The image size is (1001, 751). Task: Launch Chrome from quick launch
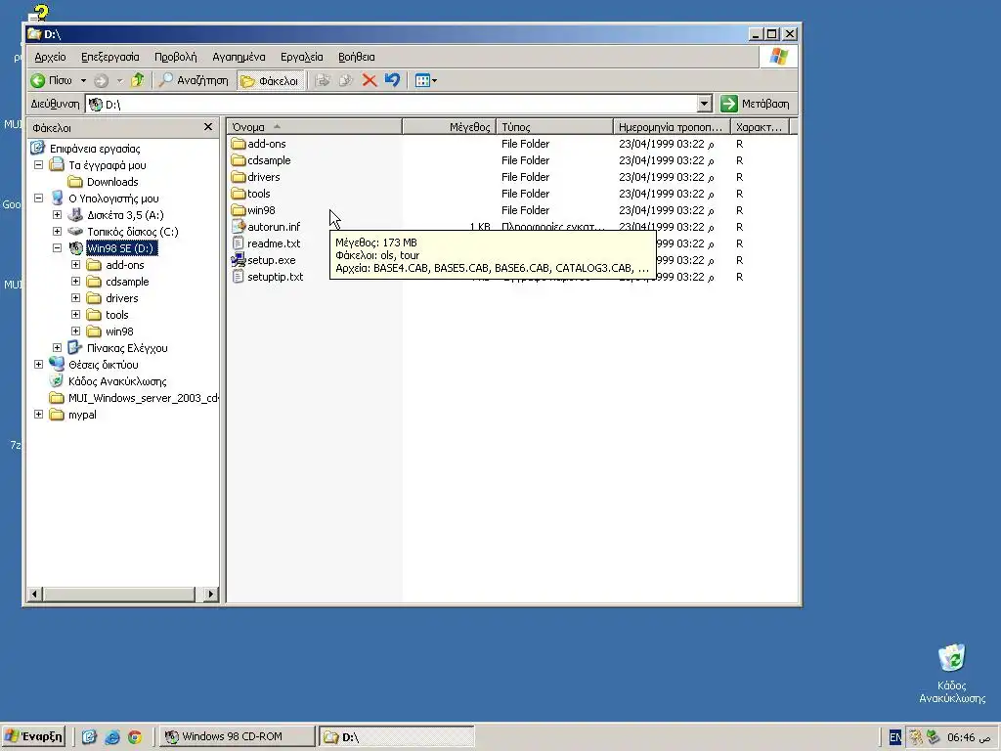[135, 737]
